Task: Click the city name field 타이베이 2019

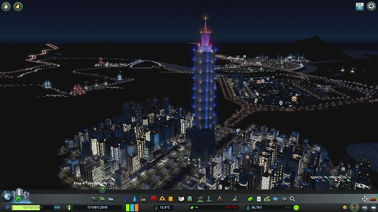Action: pyautogui.click(x=97, y=207)
